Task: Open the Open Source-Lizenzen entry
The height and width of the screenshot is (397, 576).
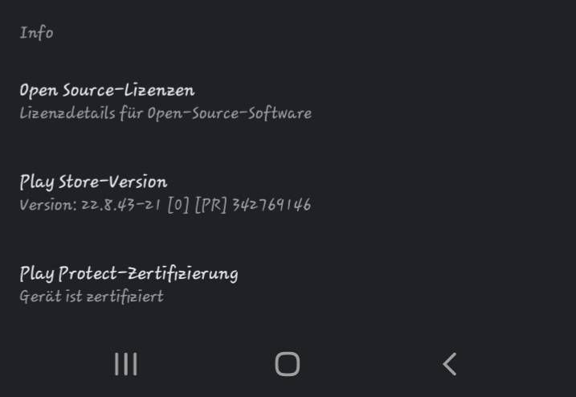Action: click(x=288, y=101)
